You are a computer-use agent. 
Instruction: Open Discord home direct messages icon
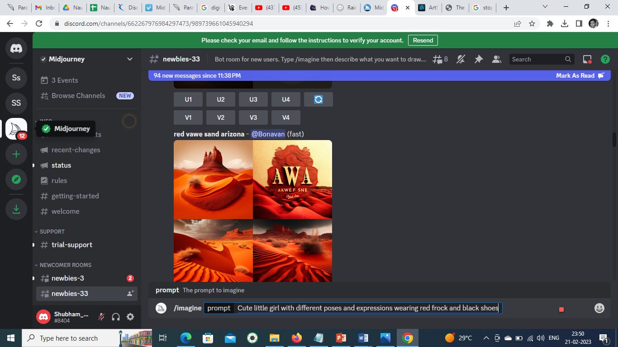[x=16, y=49]
